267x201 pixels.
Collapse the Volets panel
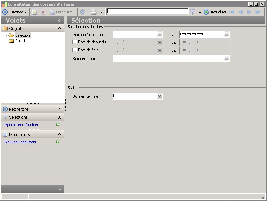(x=60, y=21)
